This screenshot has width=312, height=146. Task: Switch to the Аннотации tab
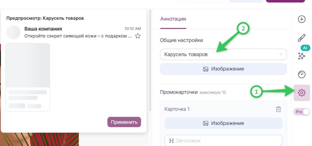coord(173,19)
